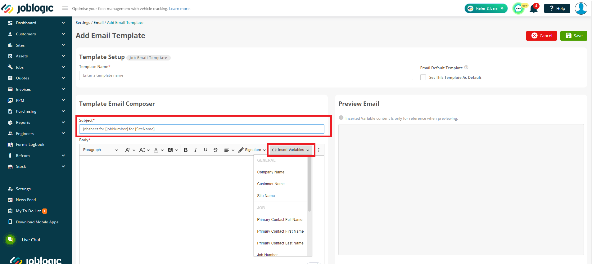Open the chat bubble New icon

tap(519, 8)
